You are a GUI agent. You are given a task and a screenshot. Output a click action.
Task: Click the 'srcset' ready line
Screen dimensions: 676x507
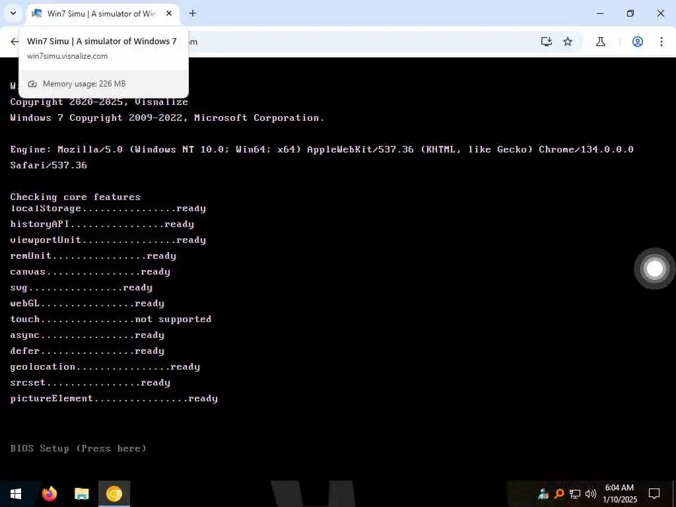pyautogui.click(x=90, y=383)
